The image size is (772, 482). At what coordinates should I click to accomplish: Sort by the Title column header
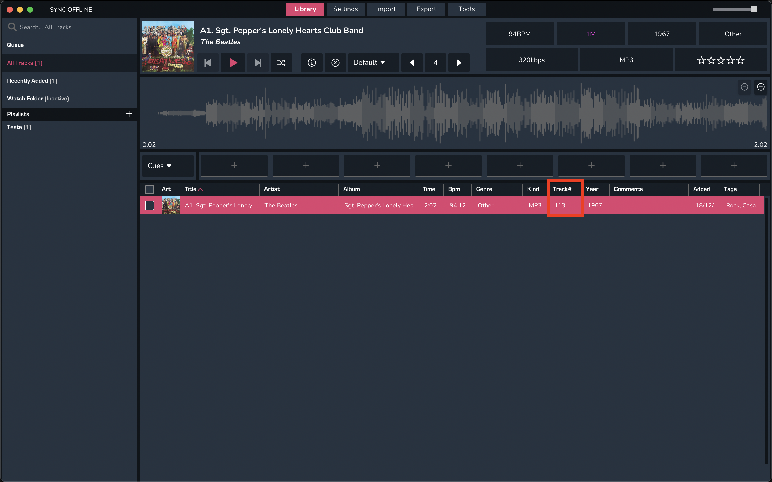[191, 189]
